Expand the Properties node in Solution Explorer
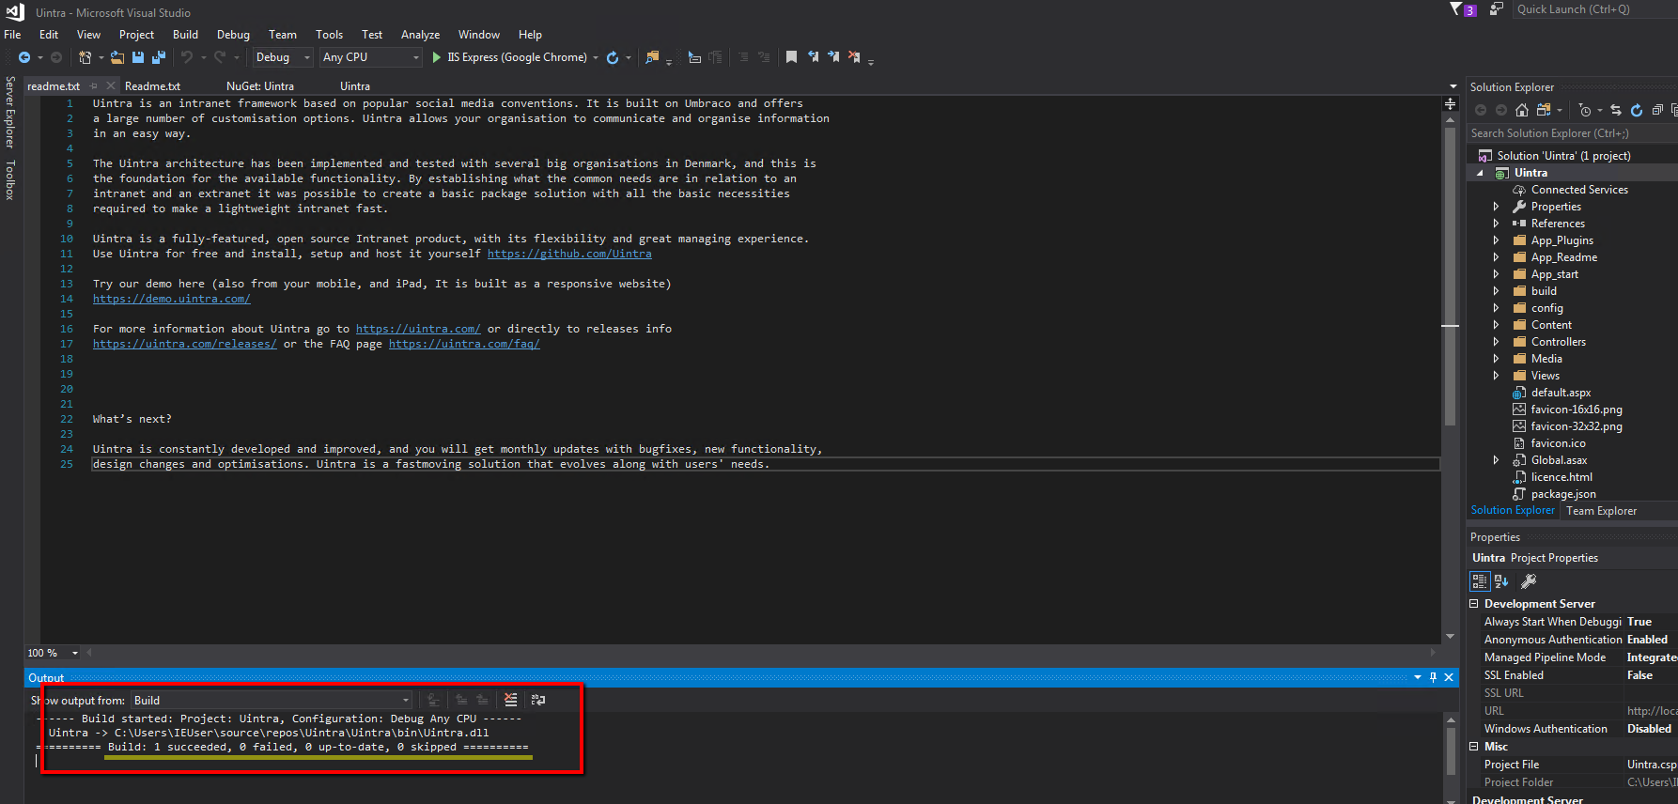This screenshot has width=1678, height=804. (1496, 207)
